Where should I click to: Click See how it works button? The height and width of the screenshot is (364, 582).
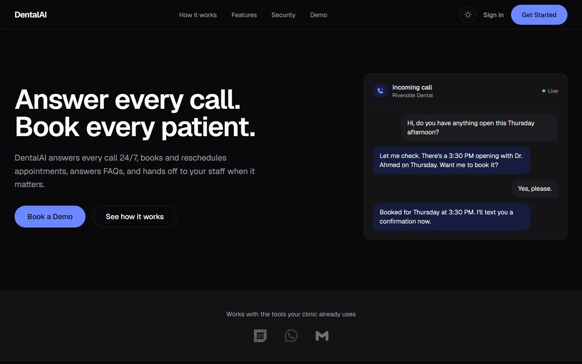click(x=135, y=217)
